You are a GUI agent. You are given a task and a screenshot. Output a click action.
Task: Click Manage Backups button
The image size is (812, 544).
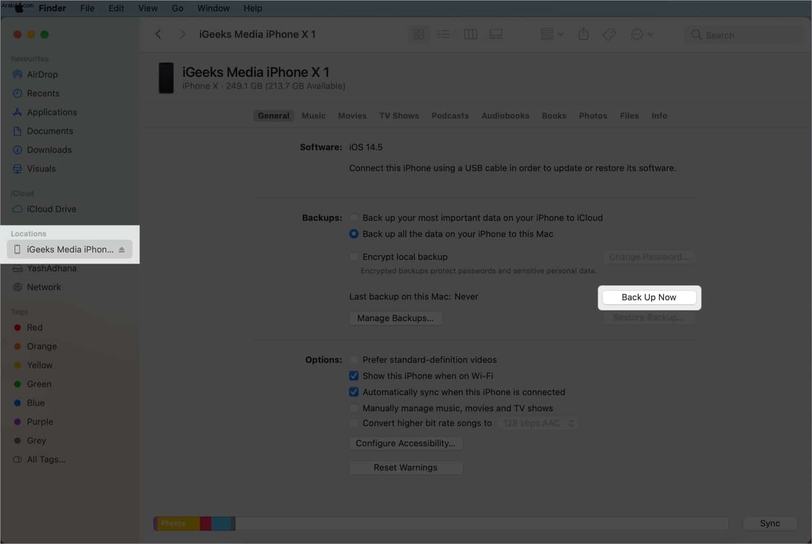395,318
